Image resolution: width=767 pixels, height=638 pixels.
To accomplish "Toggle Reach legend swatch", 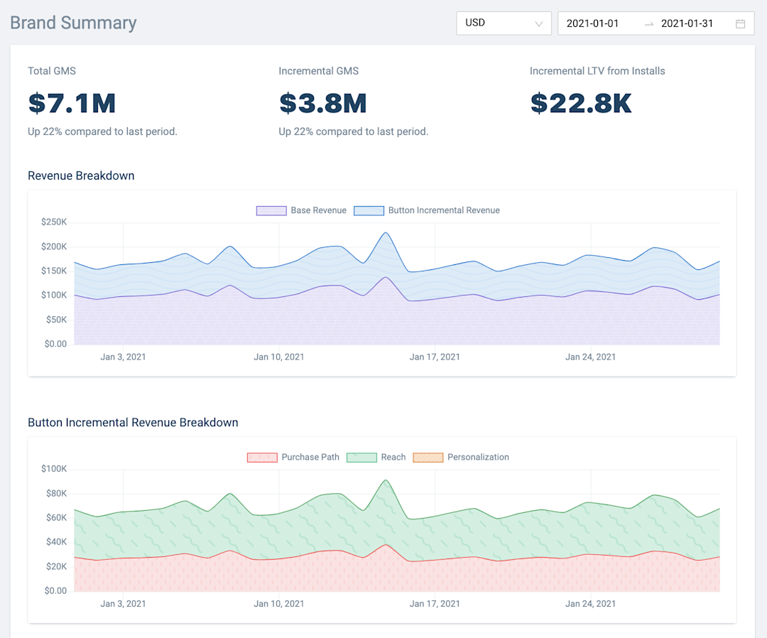I will click(361, 458).
